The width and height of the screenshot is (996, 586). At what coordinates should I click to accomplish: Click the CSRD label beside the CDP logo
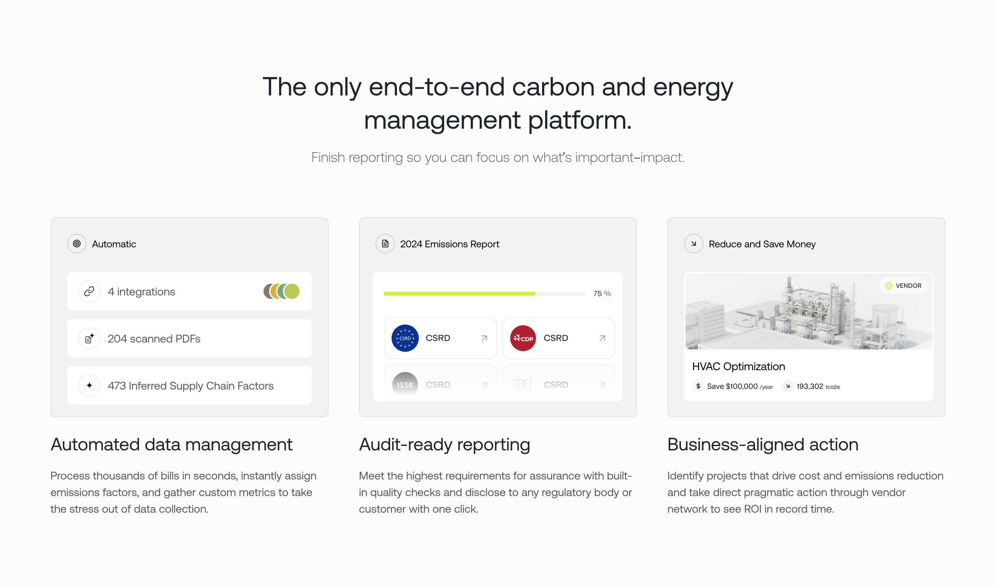(556, 338)
